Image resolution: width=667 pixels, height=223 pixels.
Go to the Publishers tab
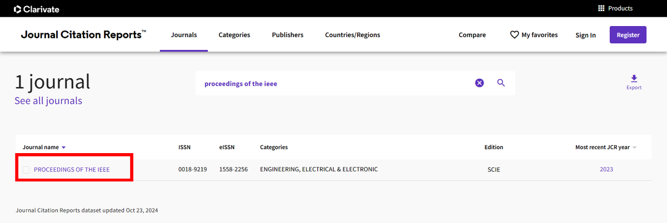287,35
